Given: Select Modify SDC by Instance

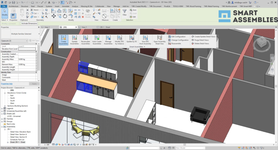Looking at the screenshot, I should point(119,40).
